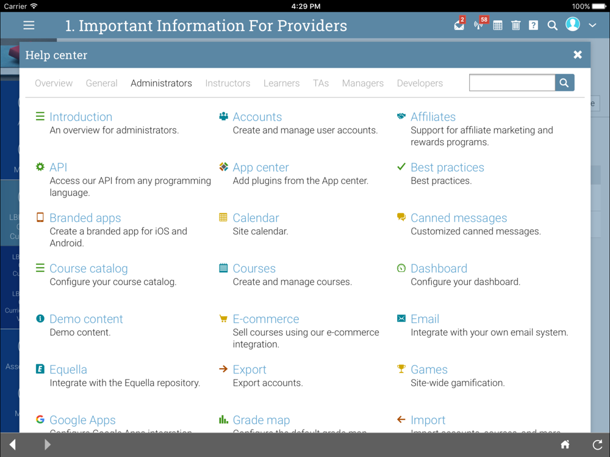
Task: Click the question mark help icon
Action: (533, 26)
